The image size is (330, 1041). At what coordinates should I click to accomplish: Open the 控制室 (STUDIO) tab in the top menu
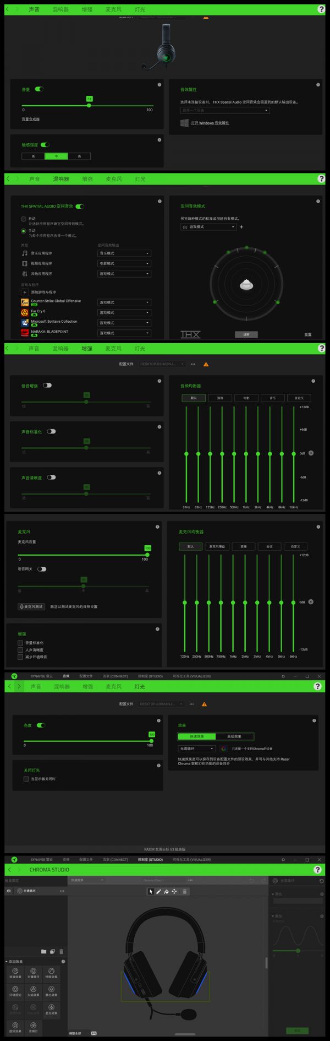(150, 859)
